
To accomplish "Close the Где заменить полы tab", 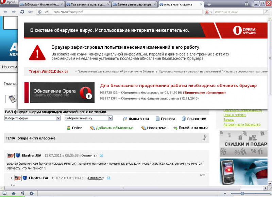I will 108,4.
